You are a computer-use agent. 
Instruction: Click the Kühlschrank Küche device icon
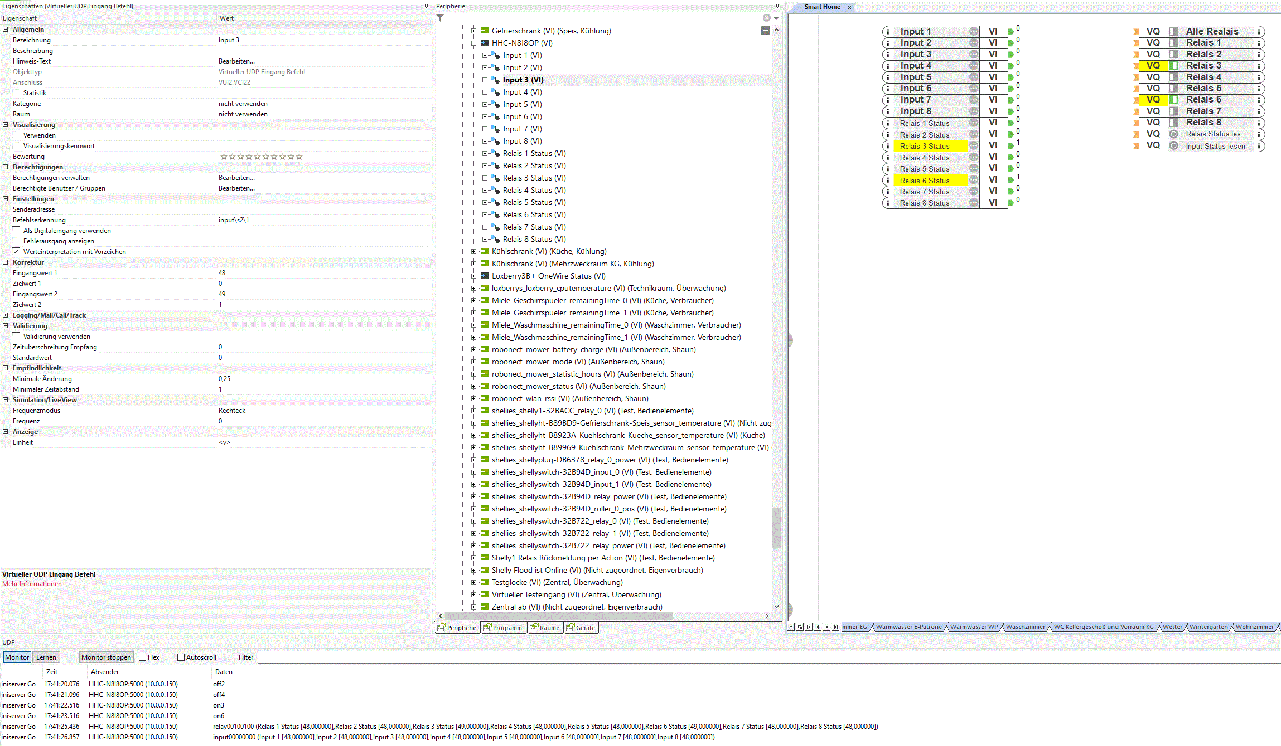tap(485, 251)
